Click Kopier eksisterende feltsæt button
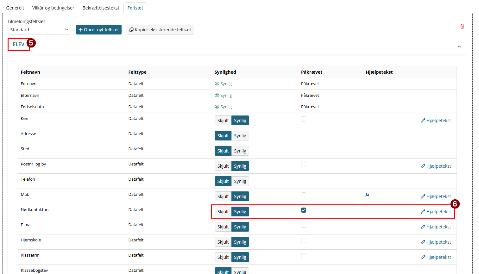The height and width of the screenshot is (274, 479). point(160,30)
